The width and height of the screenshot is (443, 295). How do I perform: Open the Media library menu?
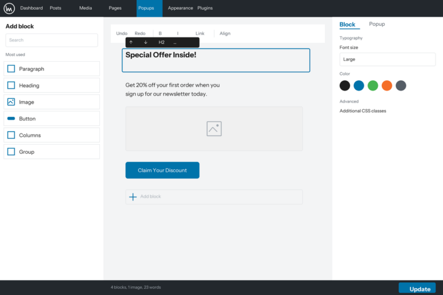85,8
